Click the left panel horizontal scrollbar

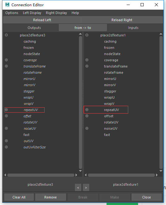41,175
